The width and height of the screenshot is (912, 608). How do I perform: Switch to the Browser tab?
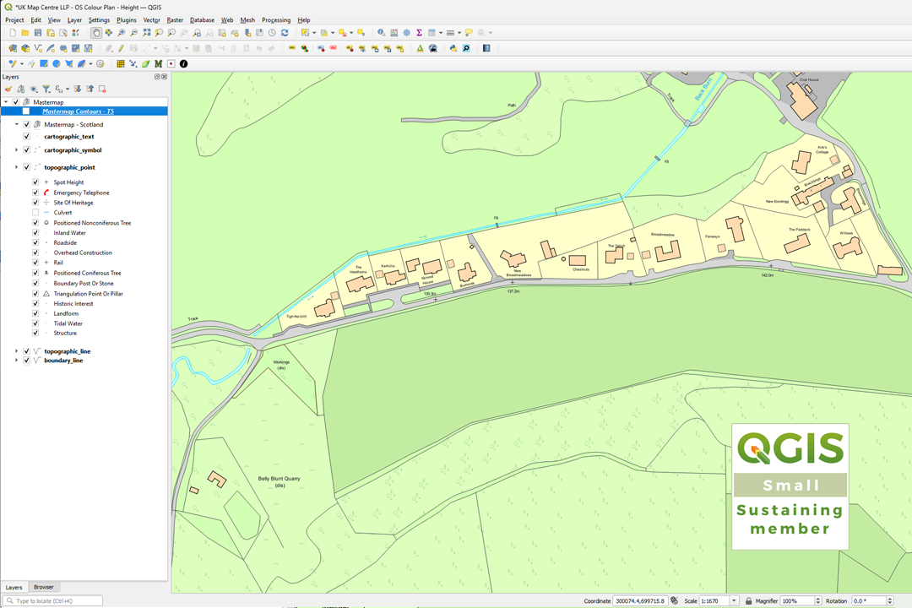click(43, 587)
